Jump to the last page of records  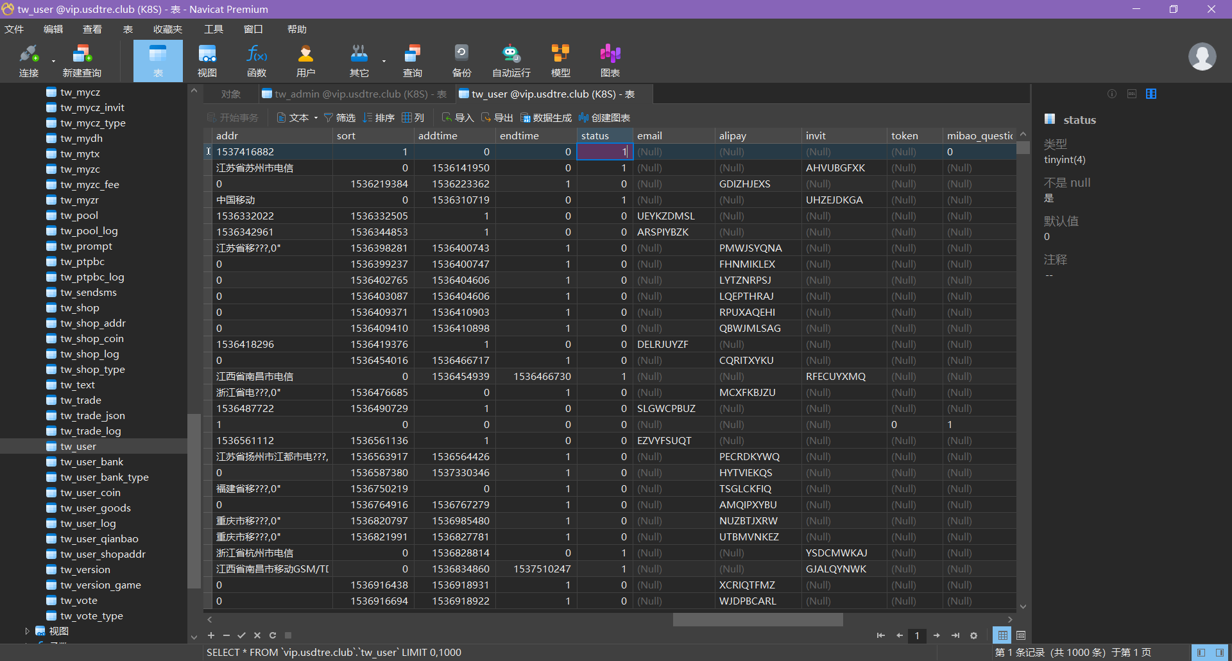955,635
